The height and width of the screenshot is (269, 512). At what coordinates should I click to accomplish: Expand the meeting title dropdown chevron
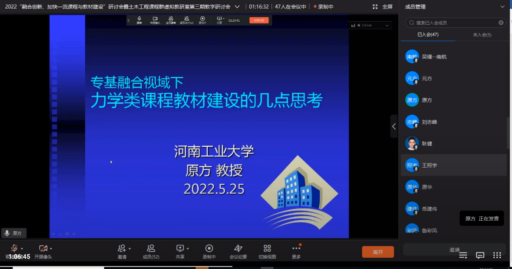[x=237, y=7]
